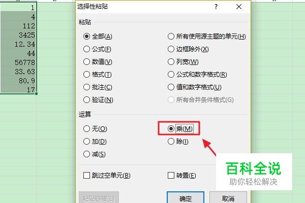Close the 选择性粘贴 dialog

click(x=239, y=7)
